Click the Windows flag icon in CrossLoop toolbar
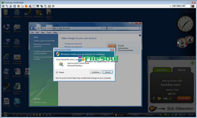197x118 pixels. [x=19, y=6]
